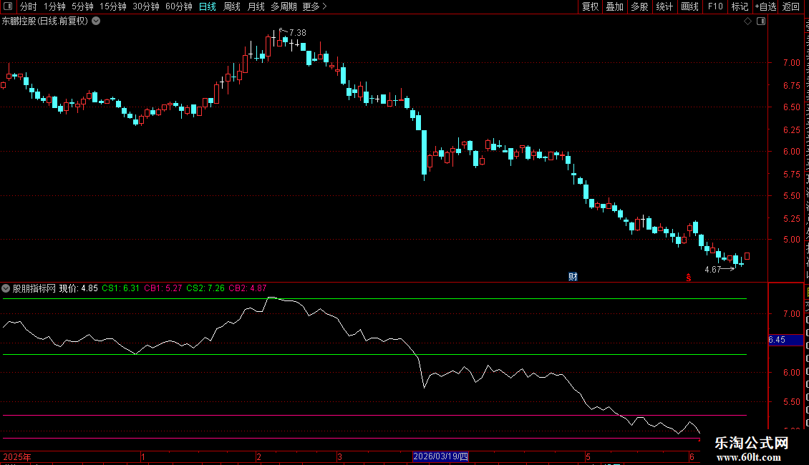The image size is (809, 465).
Task: Click the CS1: 6.31 indicator value
Action: coord(121,288)
